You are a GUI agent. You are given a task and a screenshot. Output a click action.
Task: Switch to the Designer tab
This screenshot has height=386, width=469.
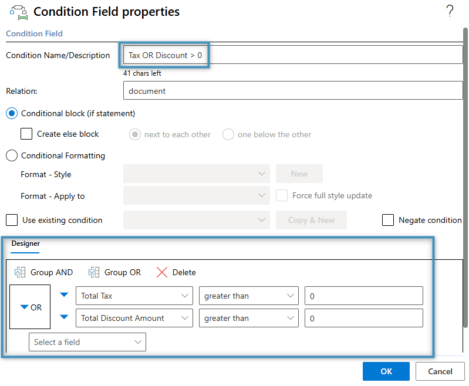click(25, 243)
